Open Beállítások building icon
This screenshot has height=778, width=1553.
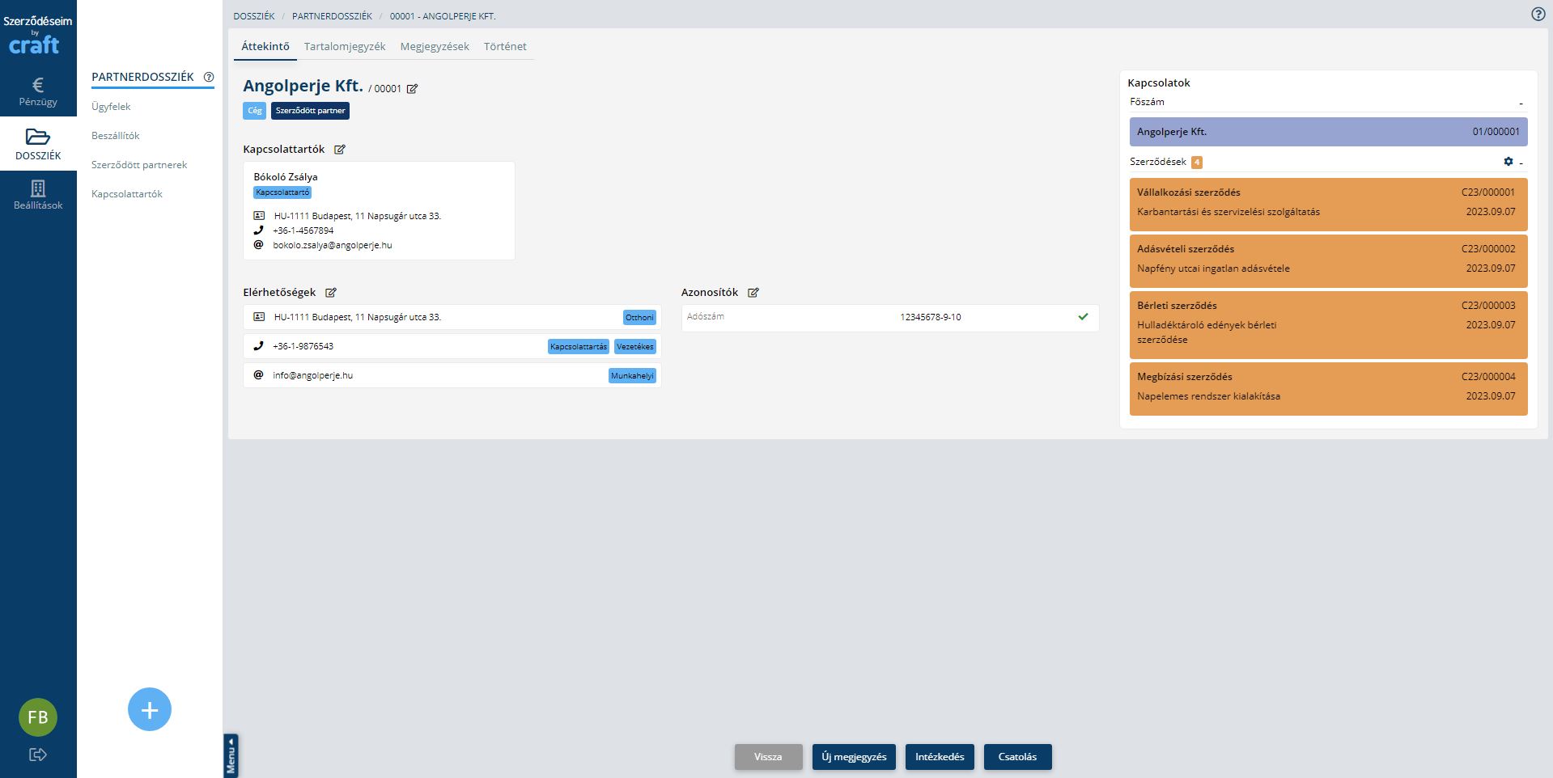tap(38, 188)
